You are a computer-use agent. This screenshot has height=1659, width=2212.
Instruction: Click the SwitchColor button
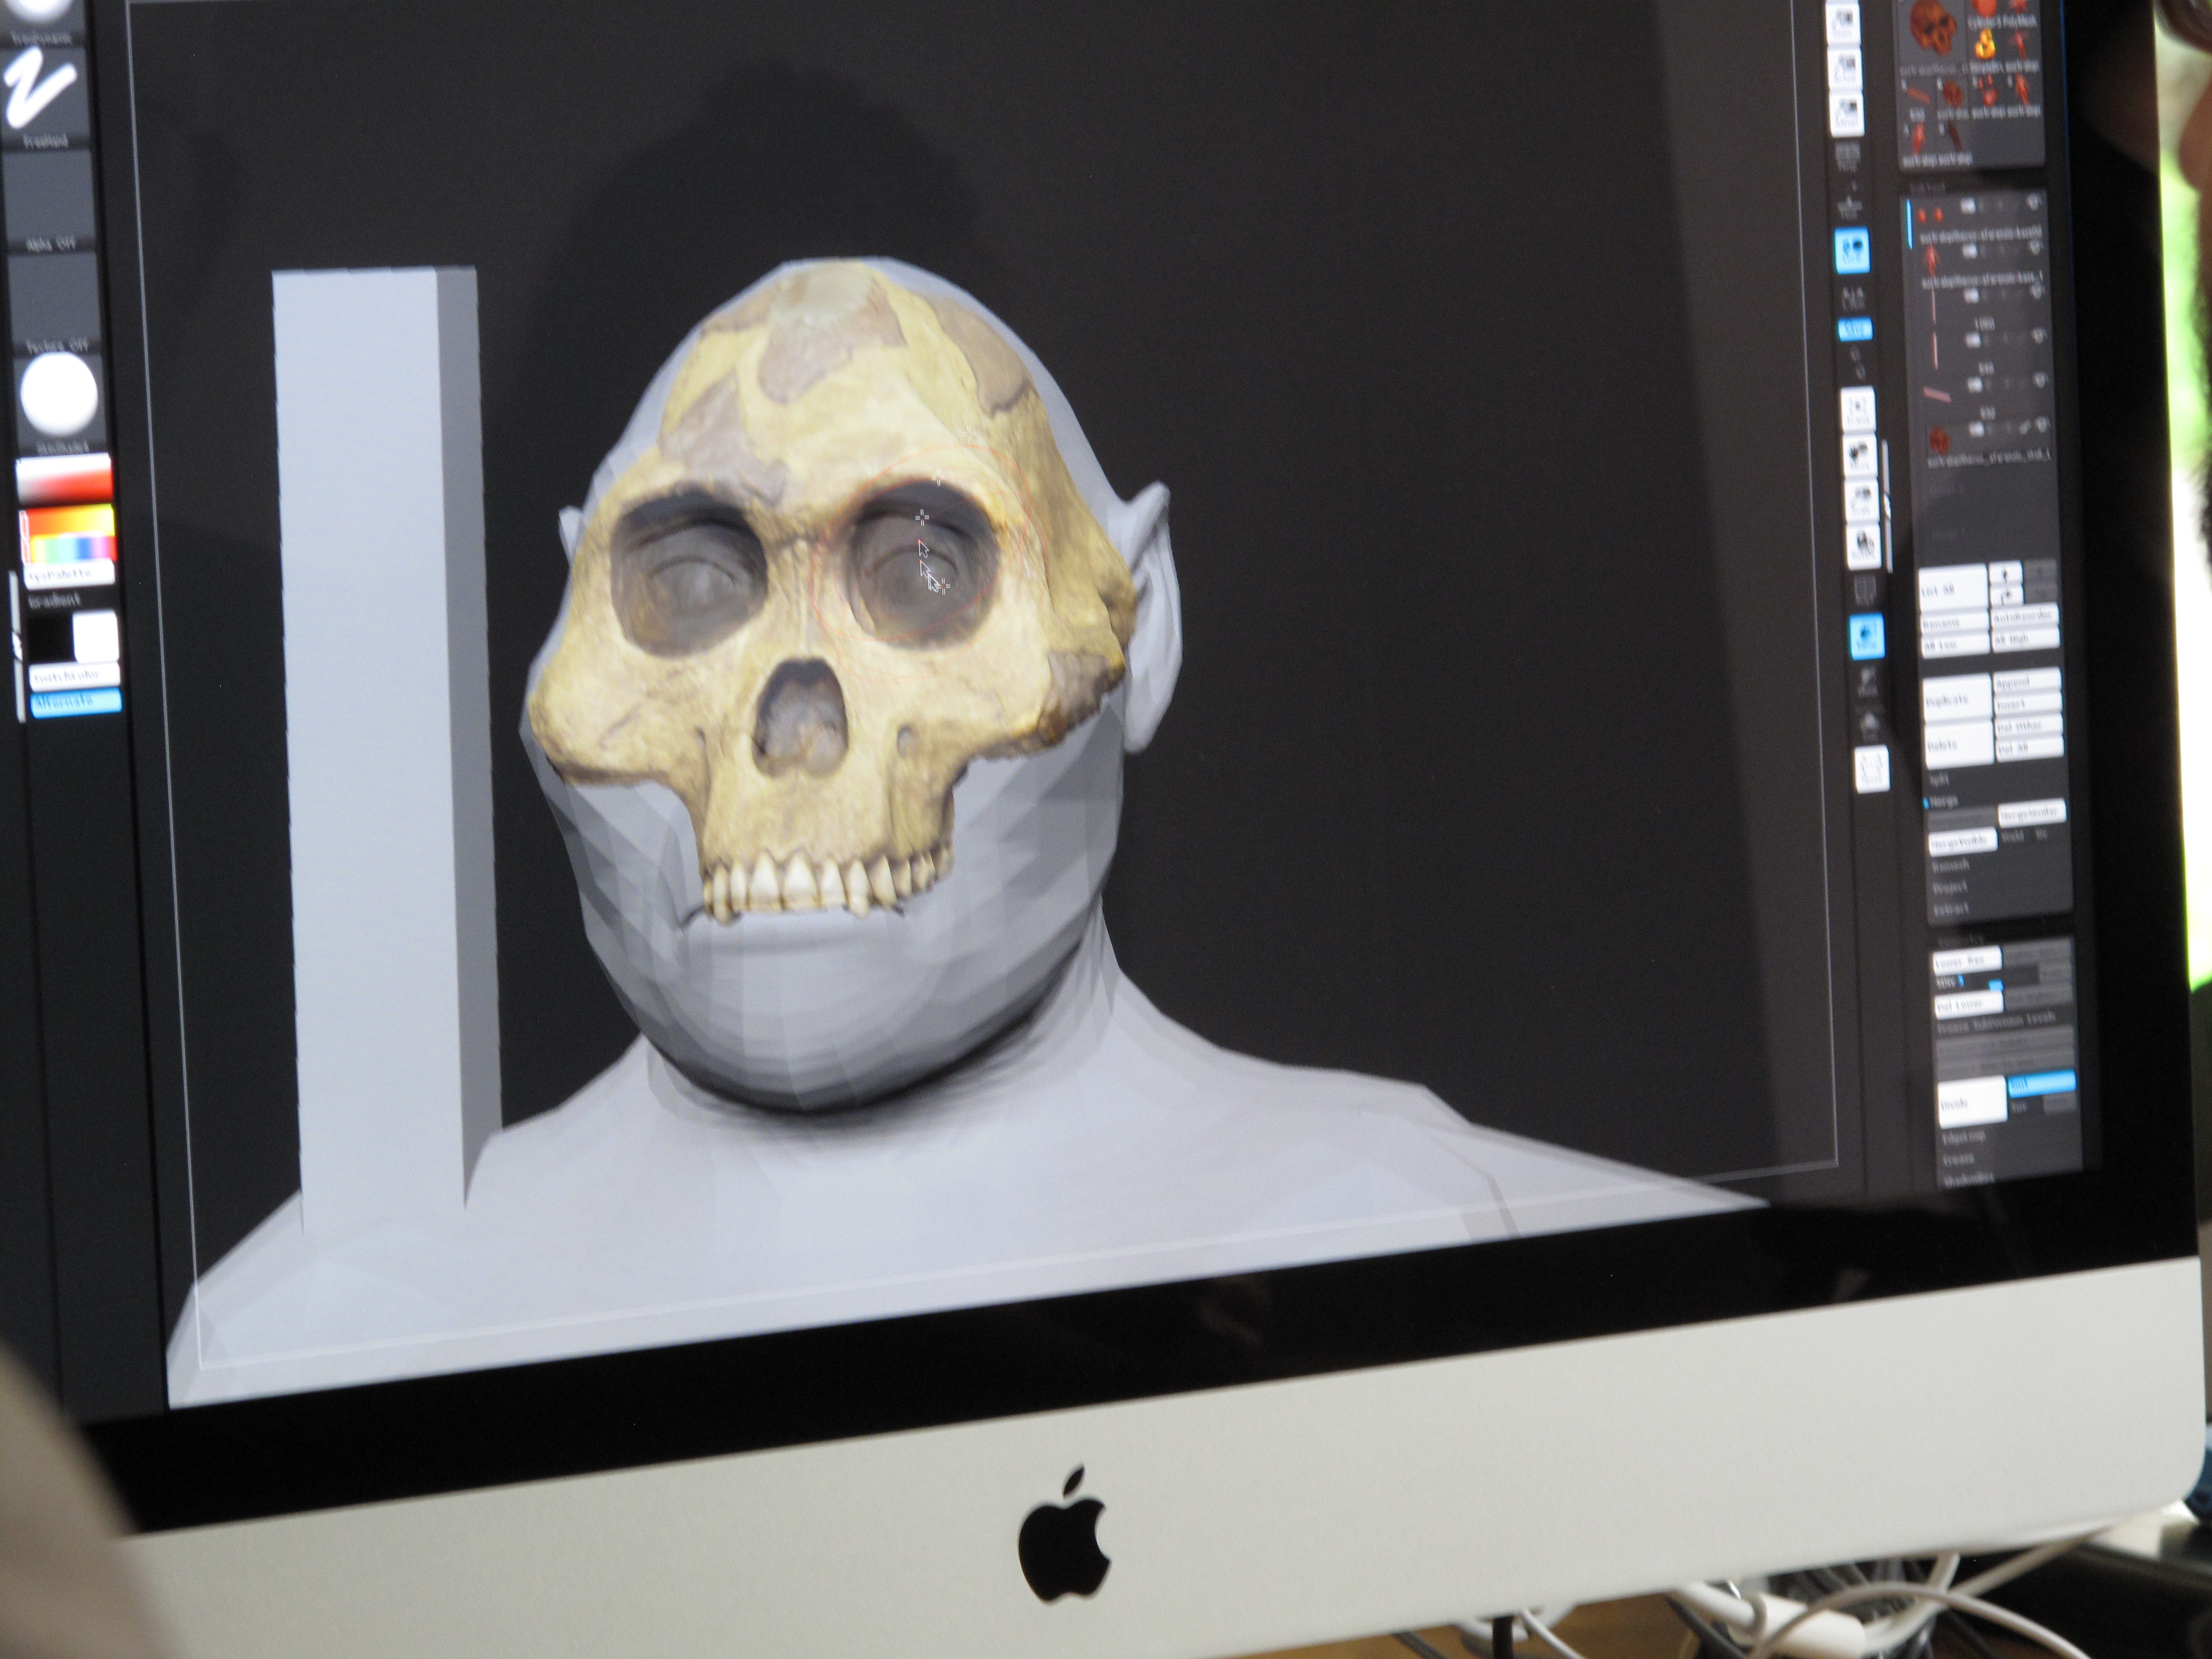75,677
